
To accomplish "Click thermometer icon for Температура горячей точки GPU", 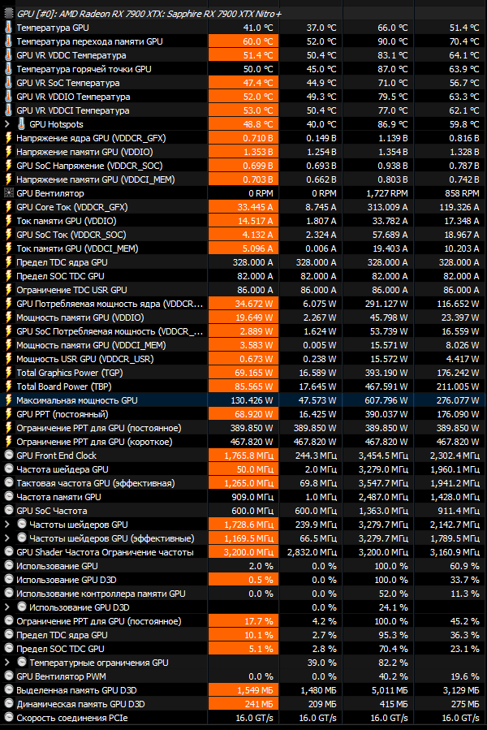I will click(x=8, y=69).
